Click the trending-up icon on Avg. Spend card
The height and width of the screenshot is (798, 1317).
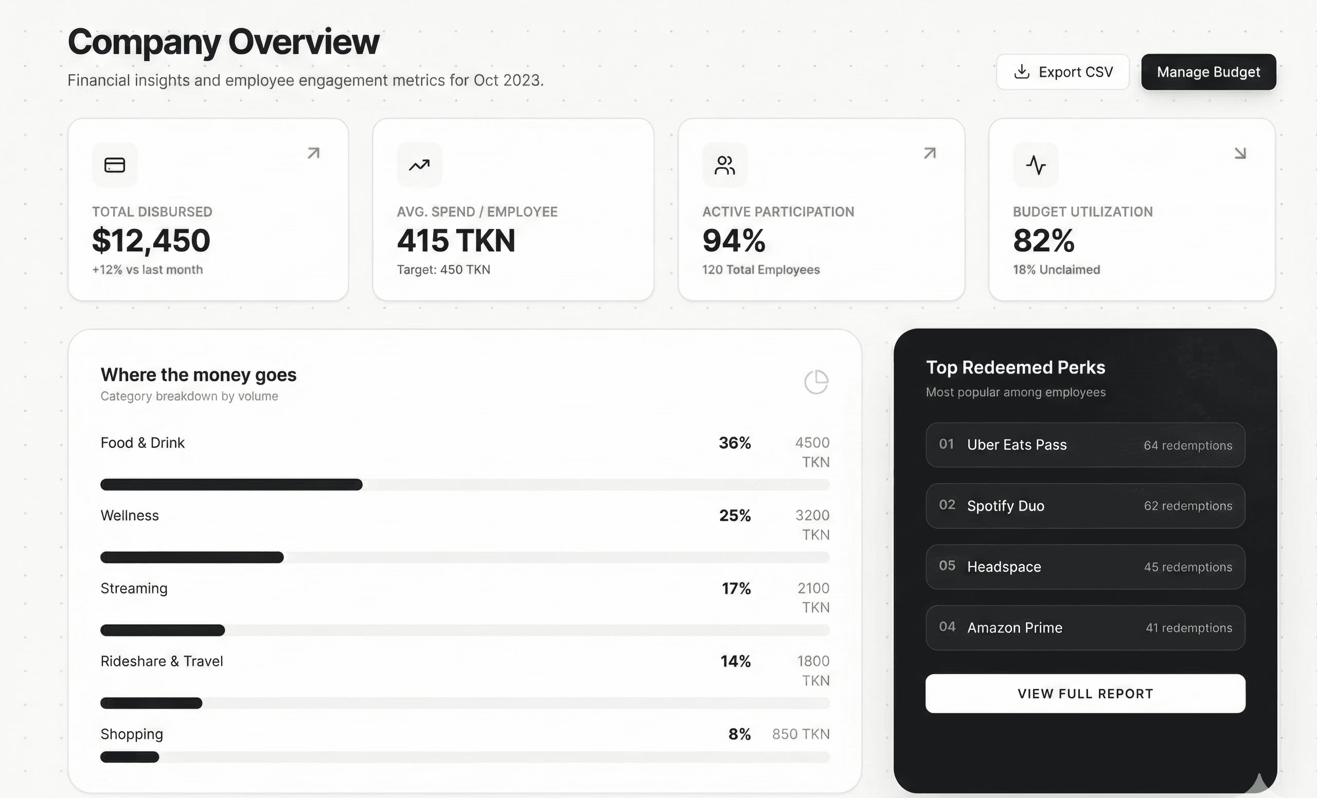click(x=420, y=165)
